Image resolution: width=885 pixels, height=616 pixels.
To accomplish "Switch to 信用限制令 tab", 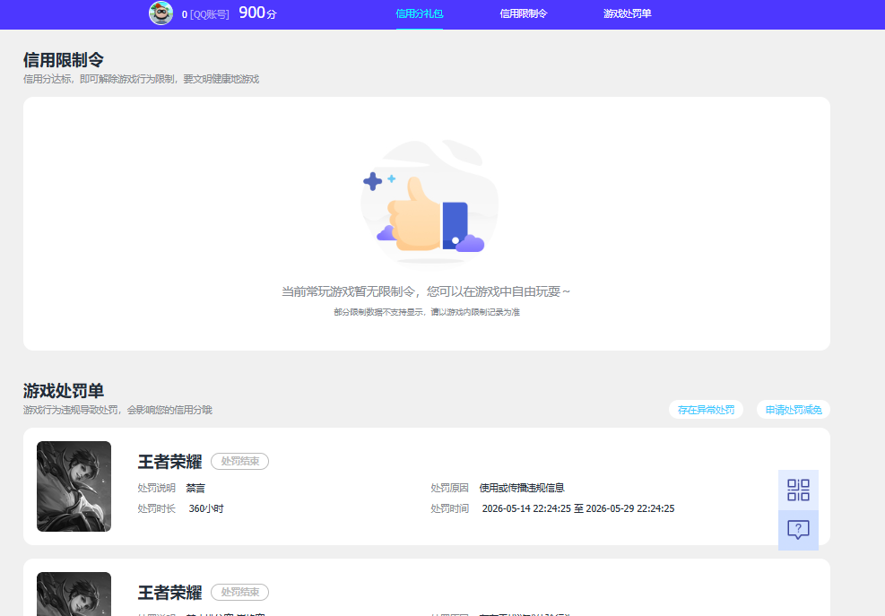I will [x=524, y=13].
